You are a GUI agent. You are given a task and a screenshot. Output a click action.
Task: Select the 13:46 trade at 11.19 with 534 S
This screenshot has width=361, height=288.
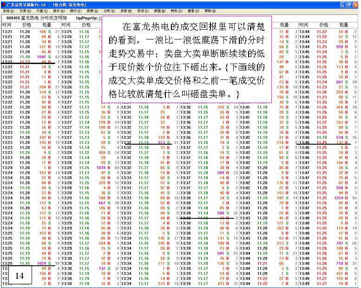click(328, 137)
